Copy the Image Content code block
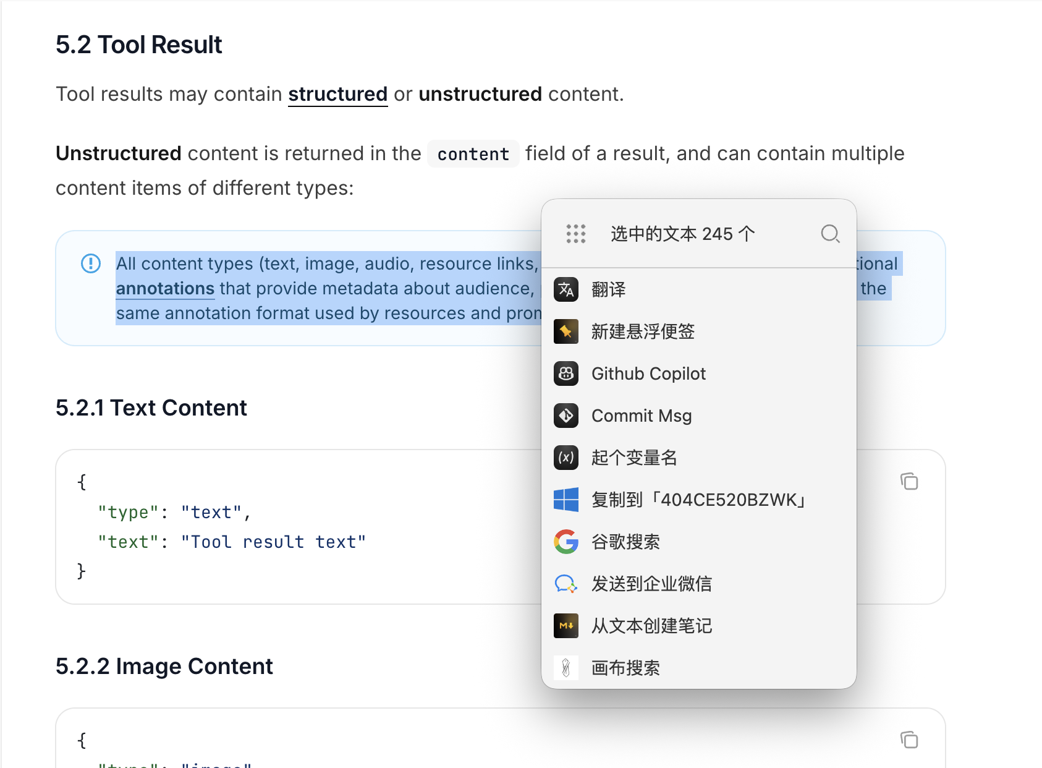The image size is (1042, 768). point(909,740)
